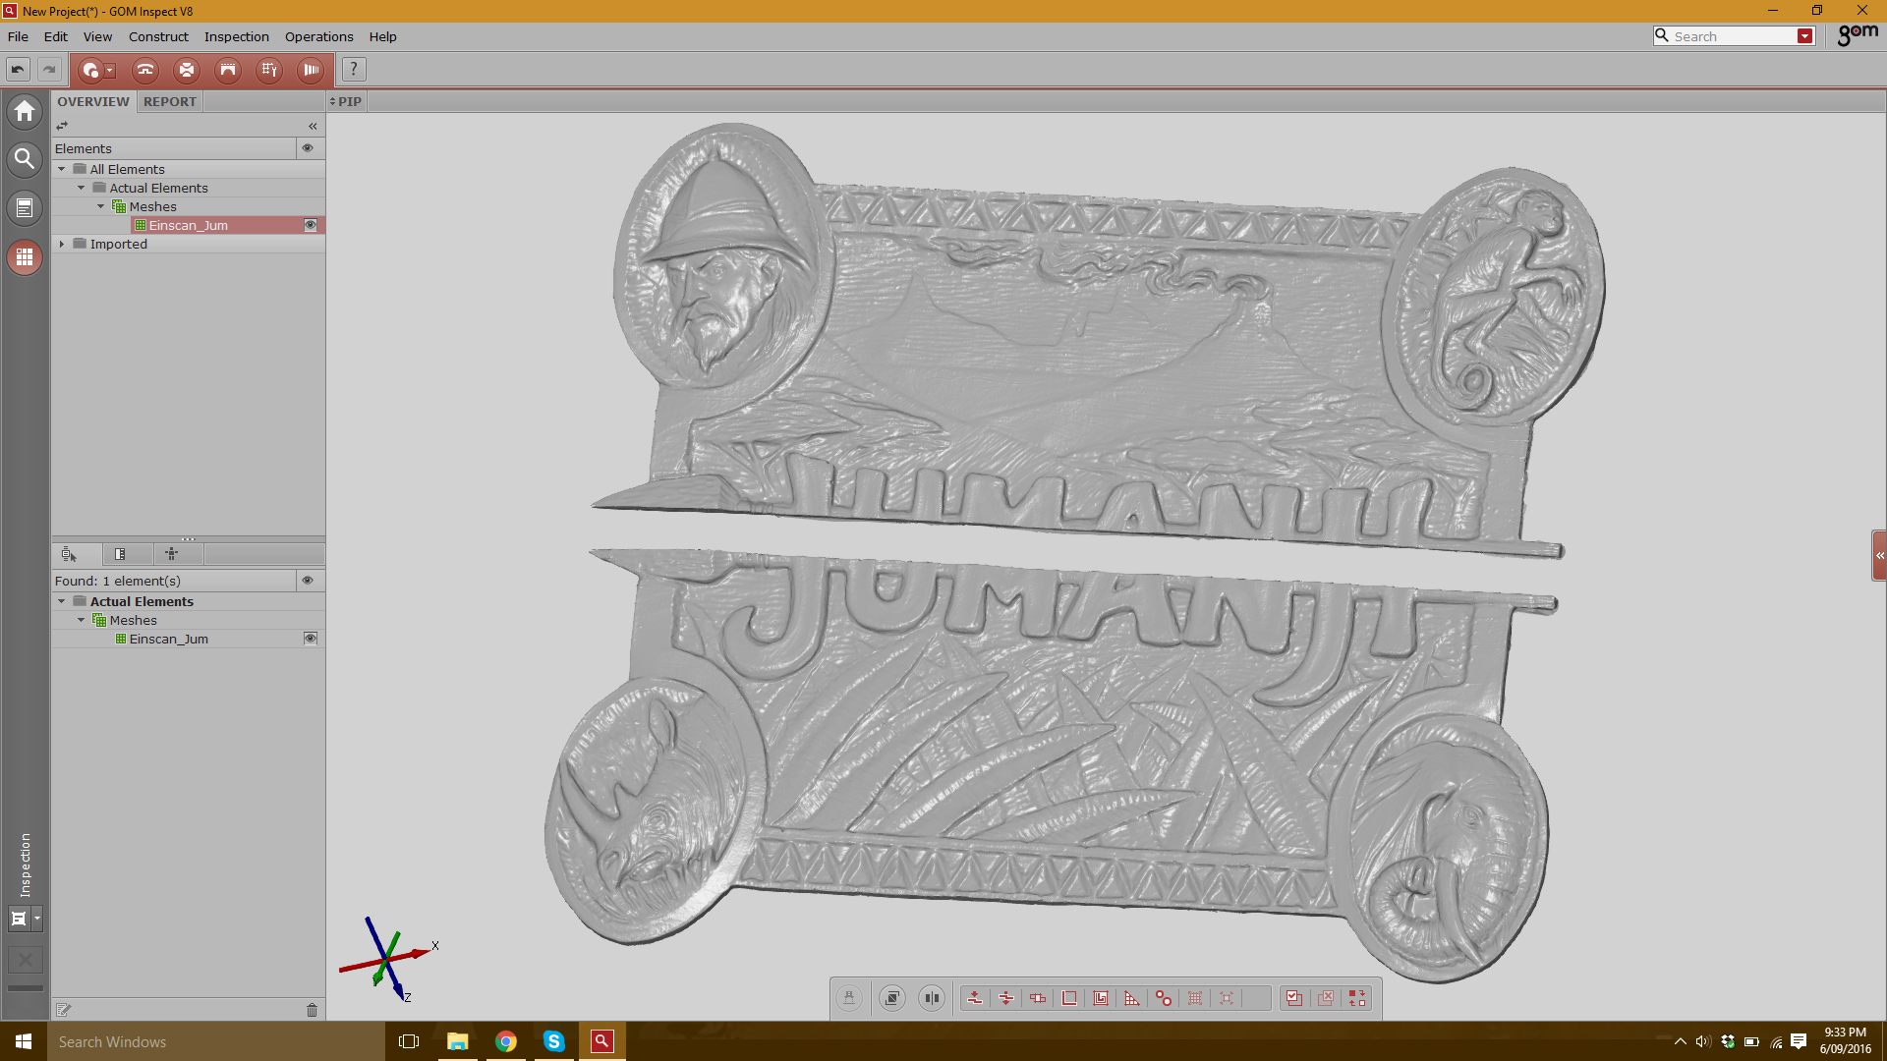The height and width of the screenshot is (1061, 1887).
Task: Open the report page sidebar icon
Action: click(x=25, y=208)
